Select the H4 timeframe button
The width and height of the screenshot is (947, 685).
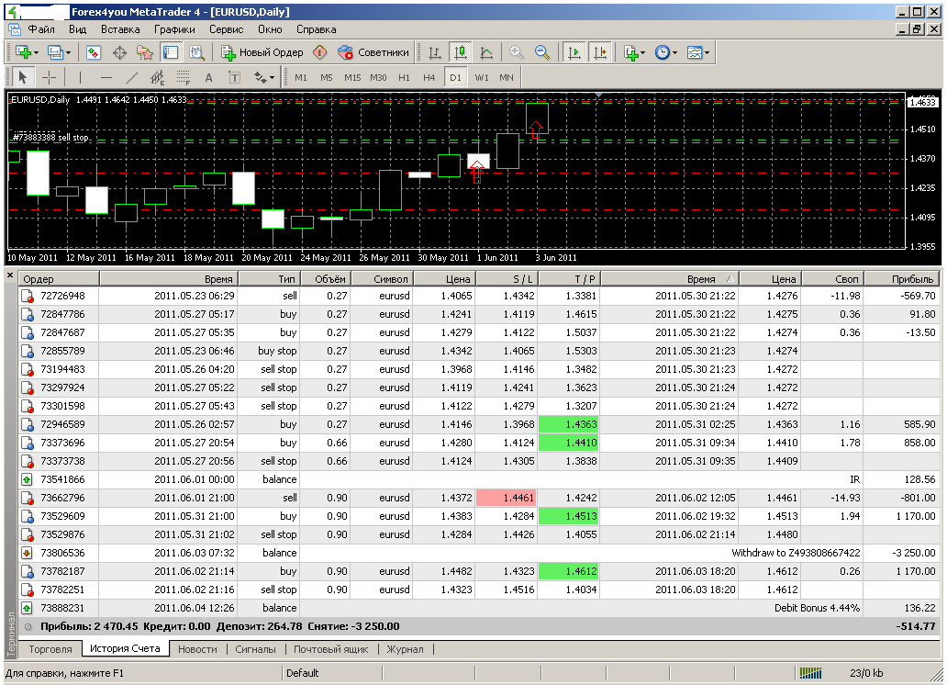click(429, 77)
